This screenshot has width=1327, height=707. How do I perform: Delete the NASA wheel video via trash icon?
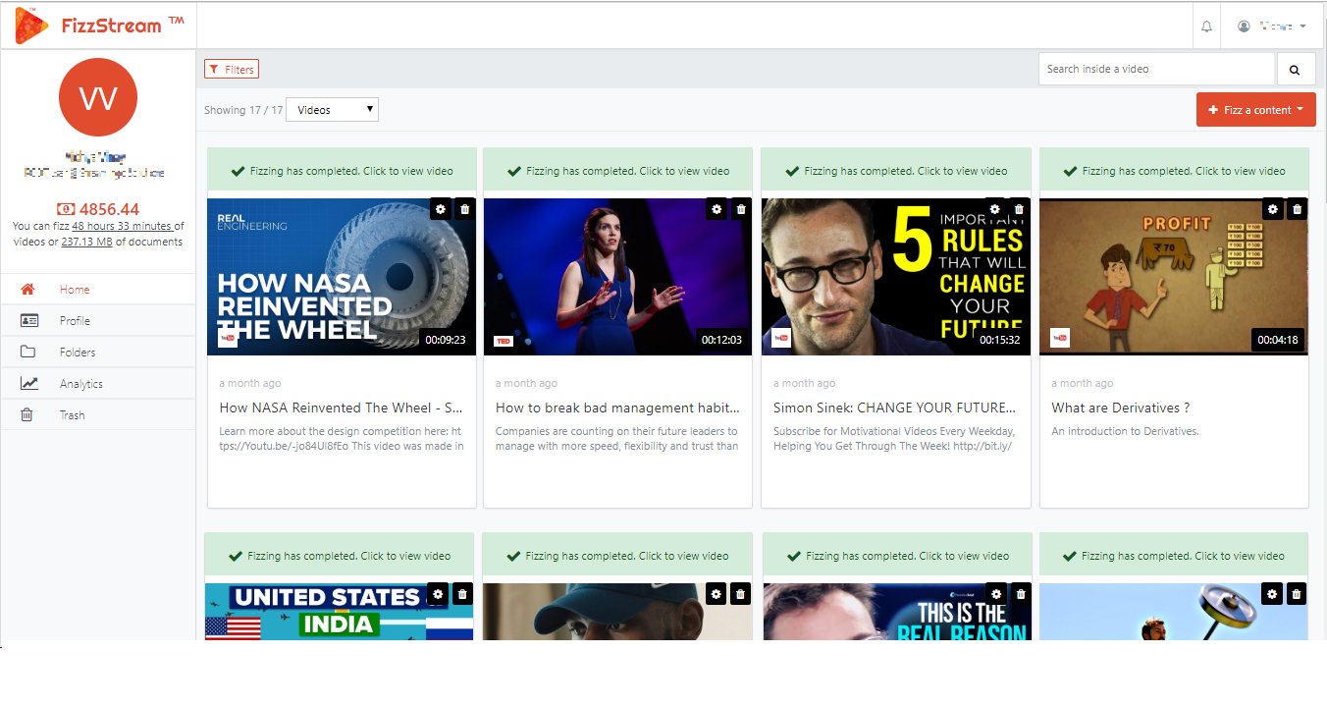point(464,209)
